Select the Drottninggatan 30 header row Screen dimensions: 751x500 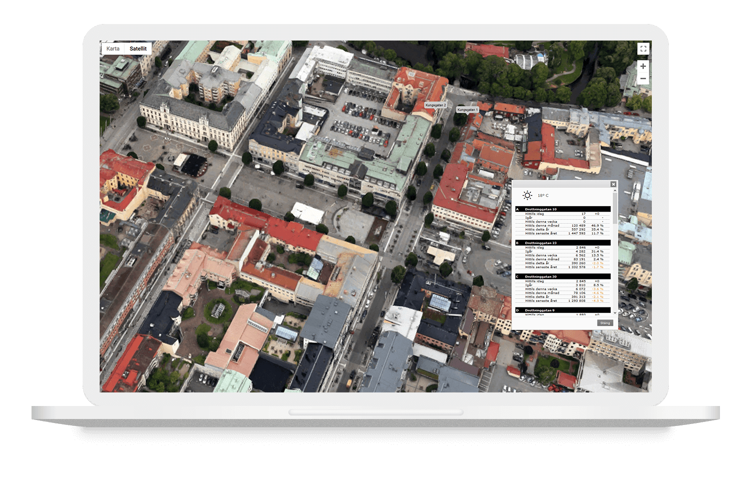pyautogui.click(x=563, y=276)
